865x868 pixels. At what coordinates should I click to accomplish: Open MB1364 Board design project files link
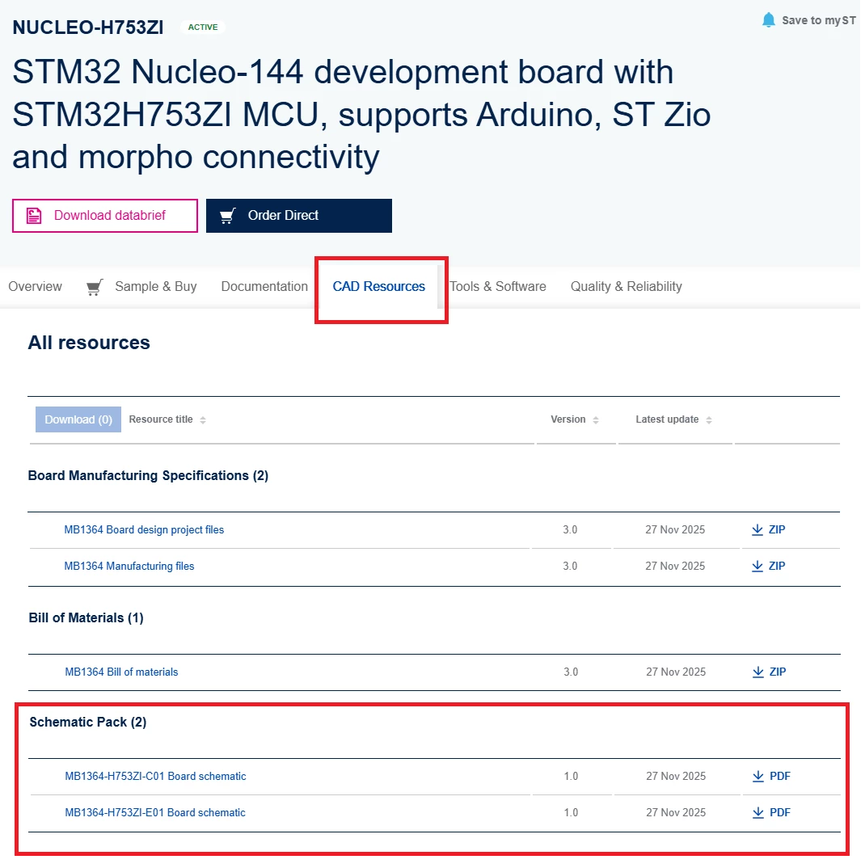pyautogui.click(x=144, y=529)
